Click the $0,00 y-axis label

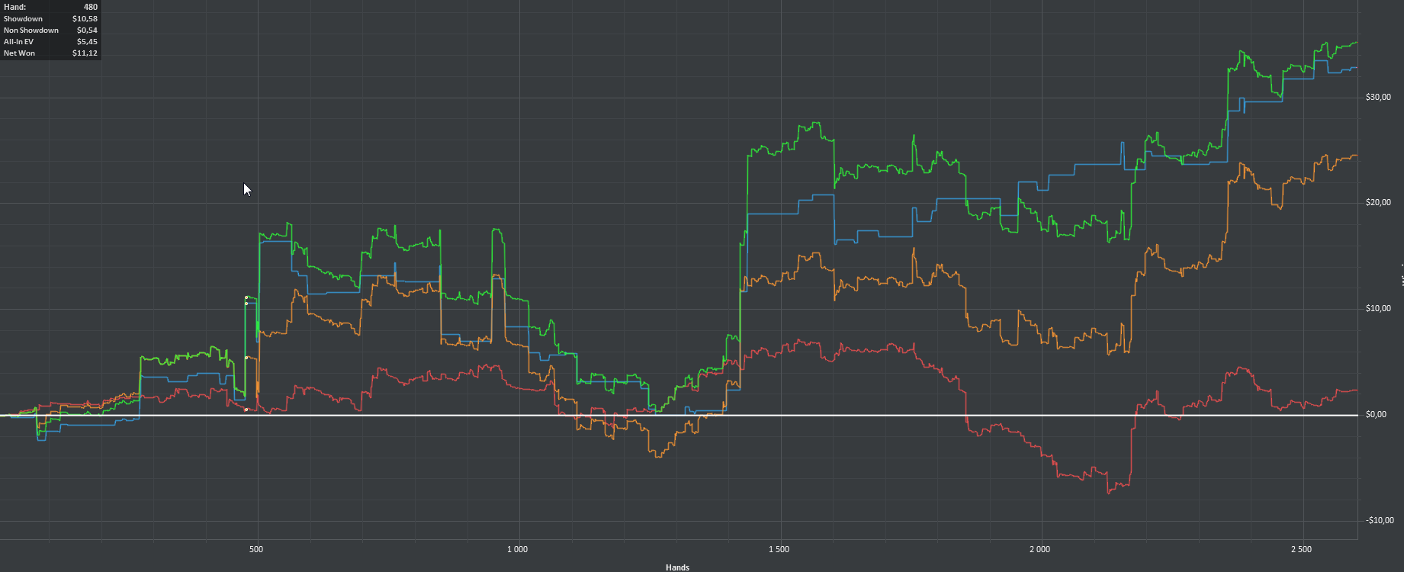pyautogui.click(x=1376, y=415)
